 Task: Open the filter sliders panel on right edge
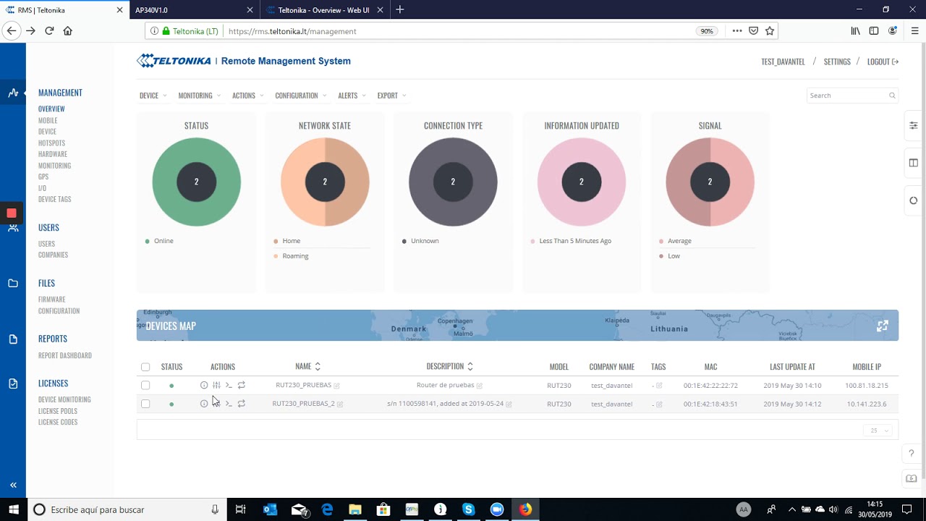(913, 126)
